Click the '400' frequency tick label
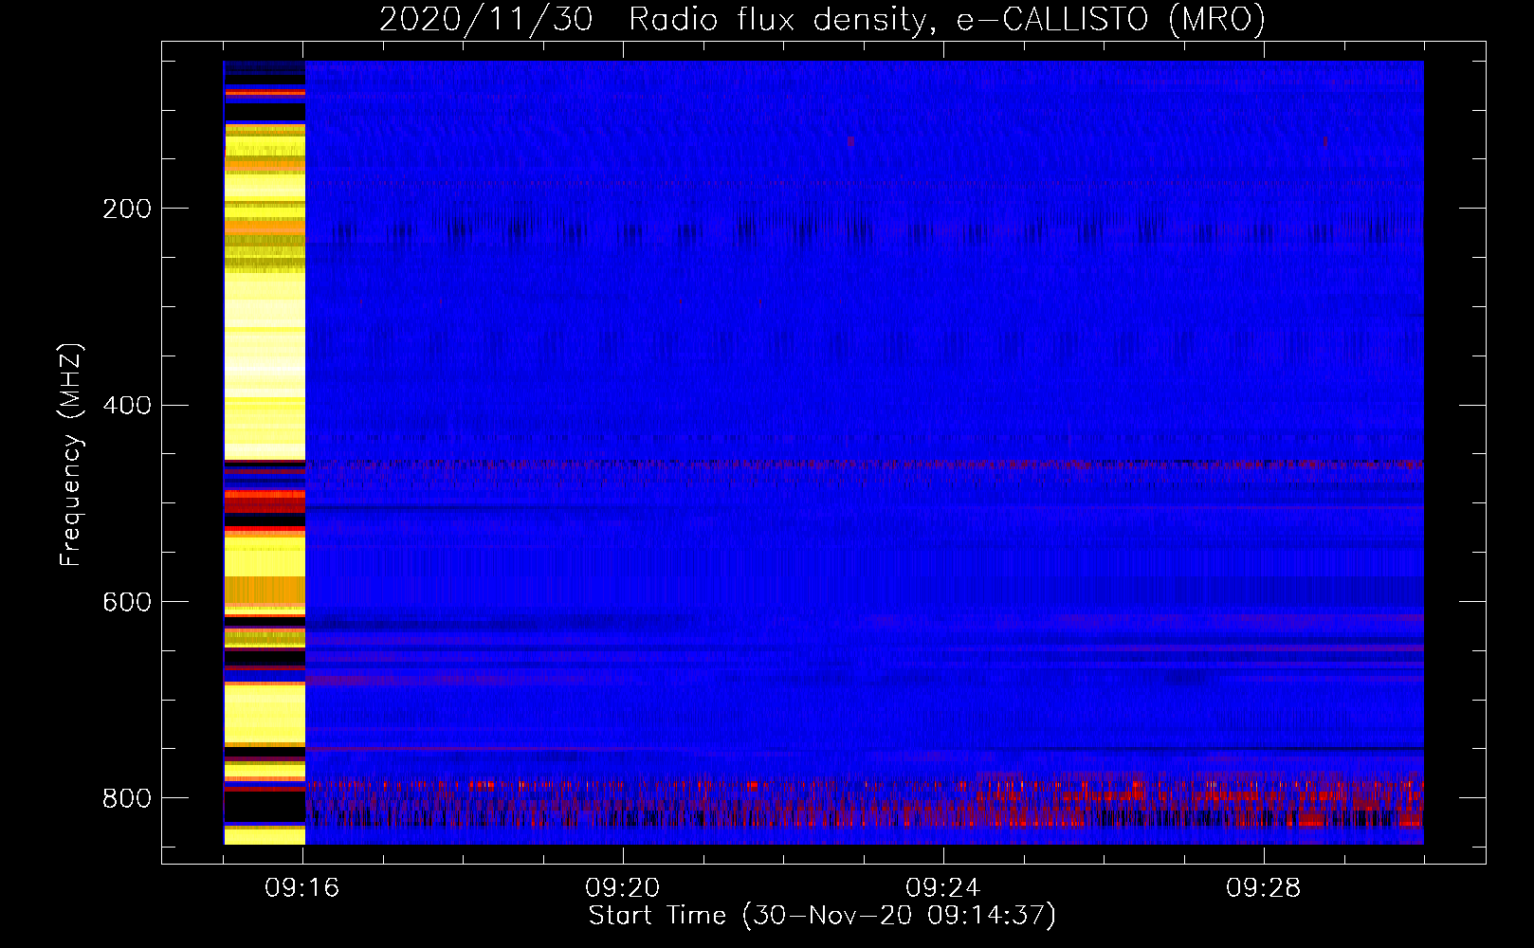1534x948 pixels. [126, 406]
